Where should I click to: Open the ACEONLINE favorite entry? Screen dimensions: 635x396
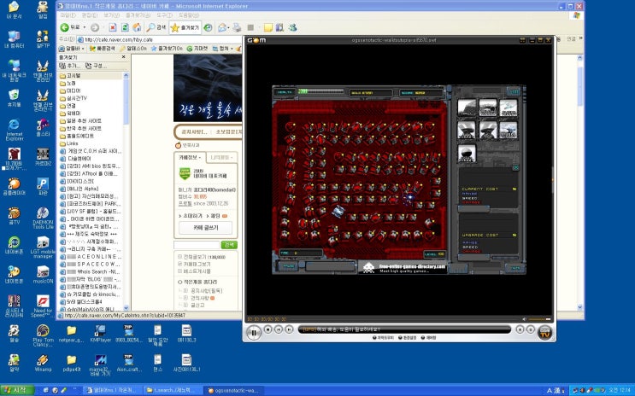[x=90, y=256]
